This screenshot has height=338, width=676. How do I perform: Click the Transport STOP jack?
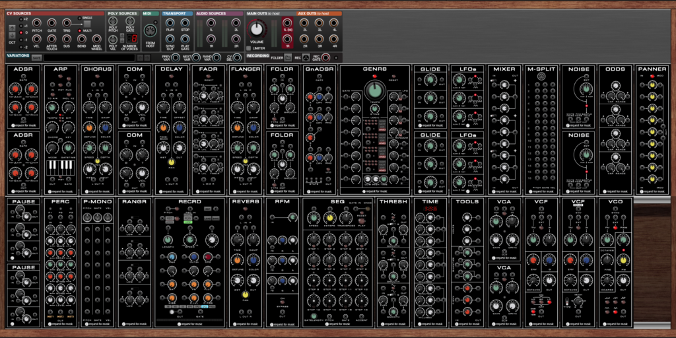185,22
